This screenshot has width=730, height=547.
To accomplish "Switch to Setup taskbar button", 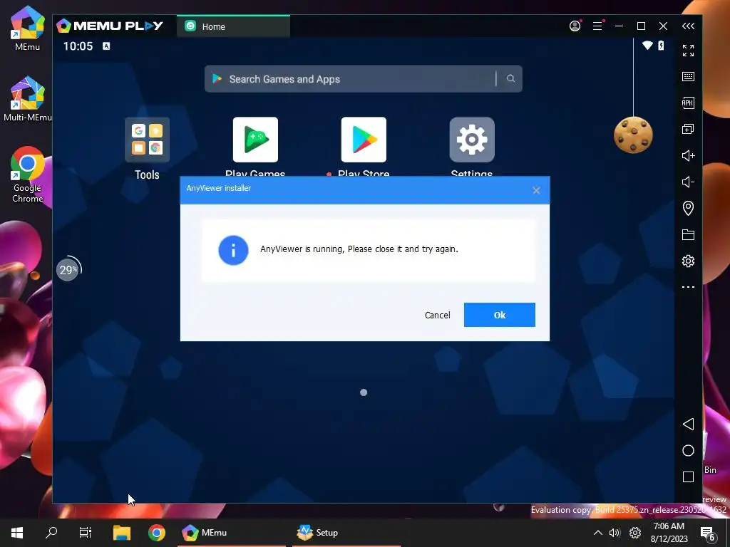I will (346, 533).
